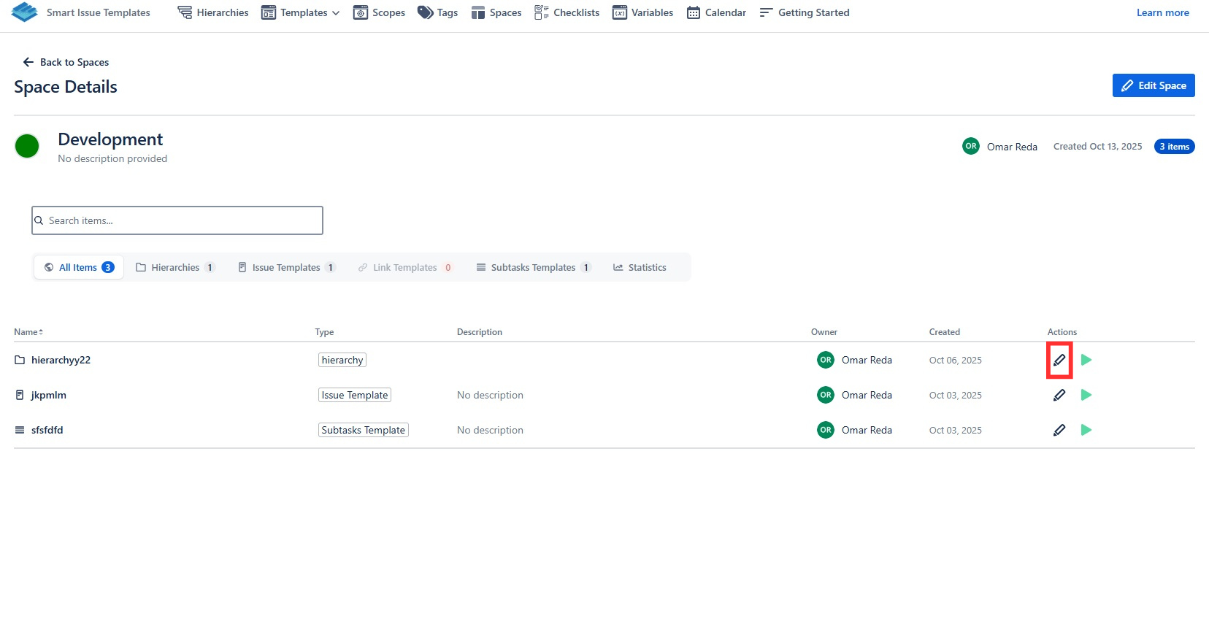Viewport: 1209px width, 643px height.
Task: Click the Smart Issue Templates logo
Action: click(x=25, y=12)
